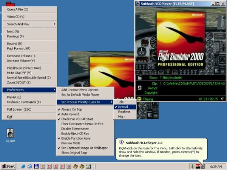Choose Exit from the menu

click(x=29, y=117)
